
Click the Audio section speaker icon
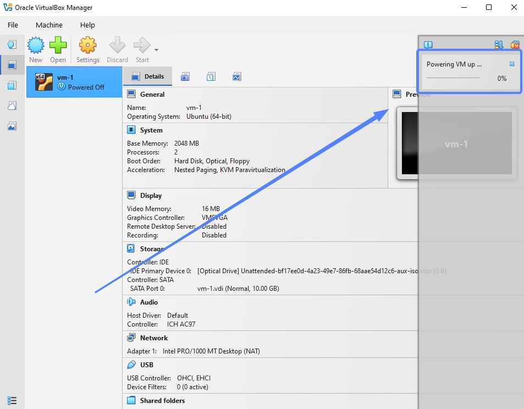click(131, 302)
